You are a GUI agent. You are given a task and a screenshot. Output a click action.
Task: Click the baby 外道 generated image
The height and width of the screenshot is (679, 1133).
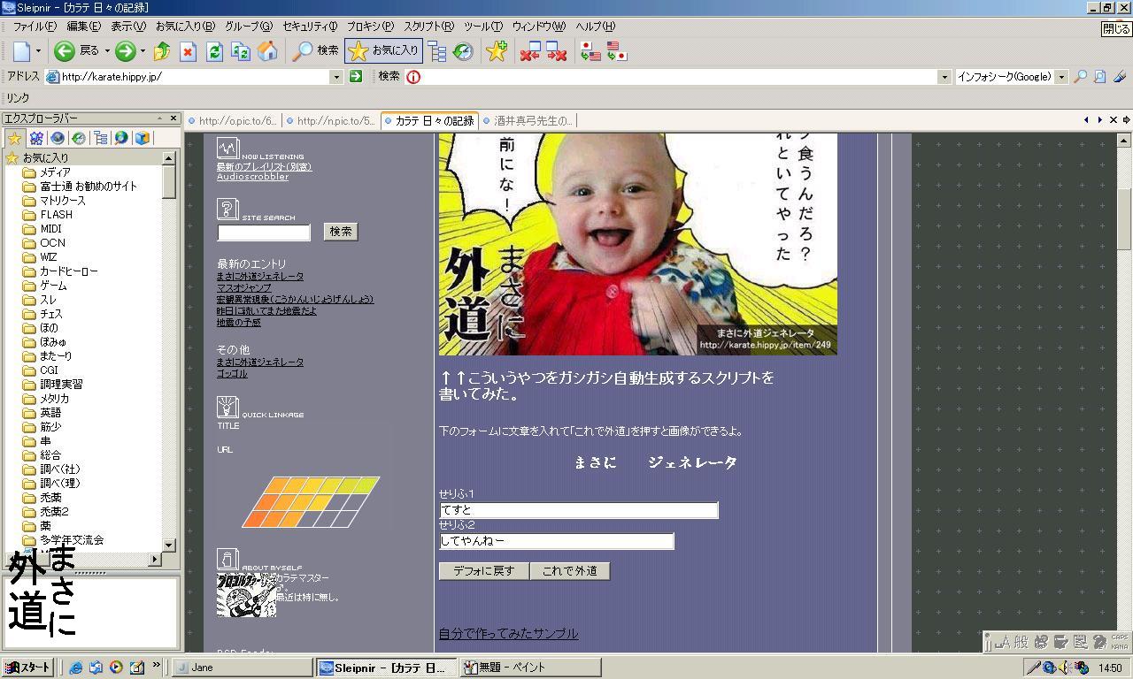coord(637,244)
